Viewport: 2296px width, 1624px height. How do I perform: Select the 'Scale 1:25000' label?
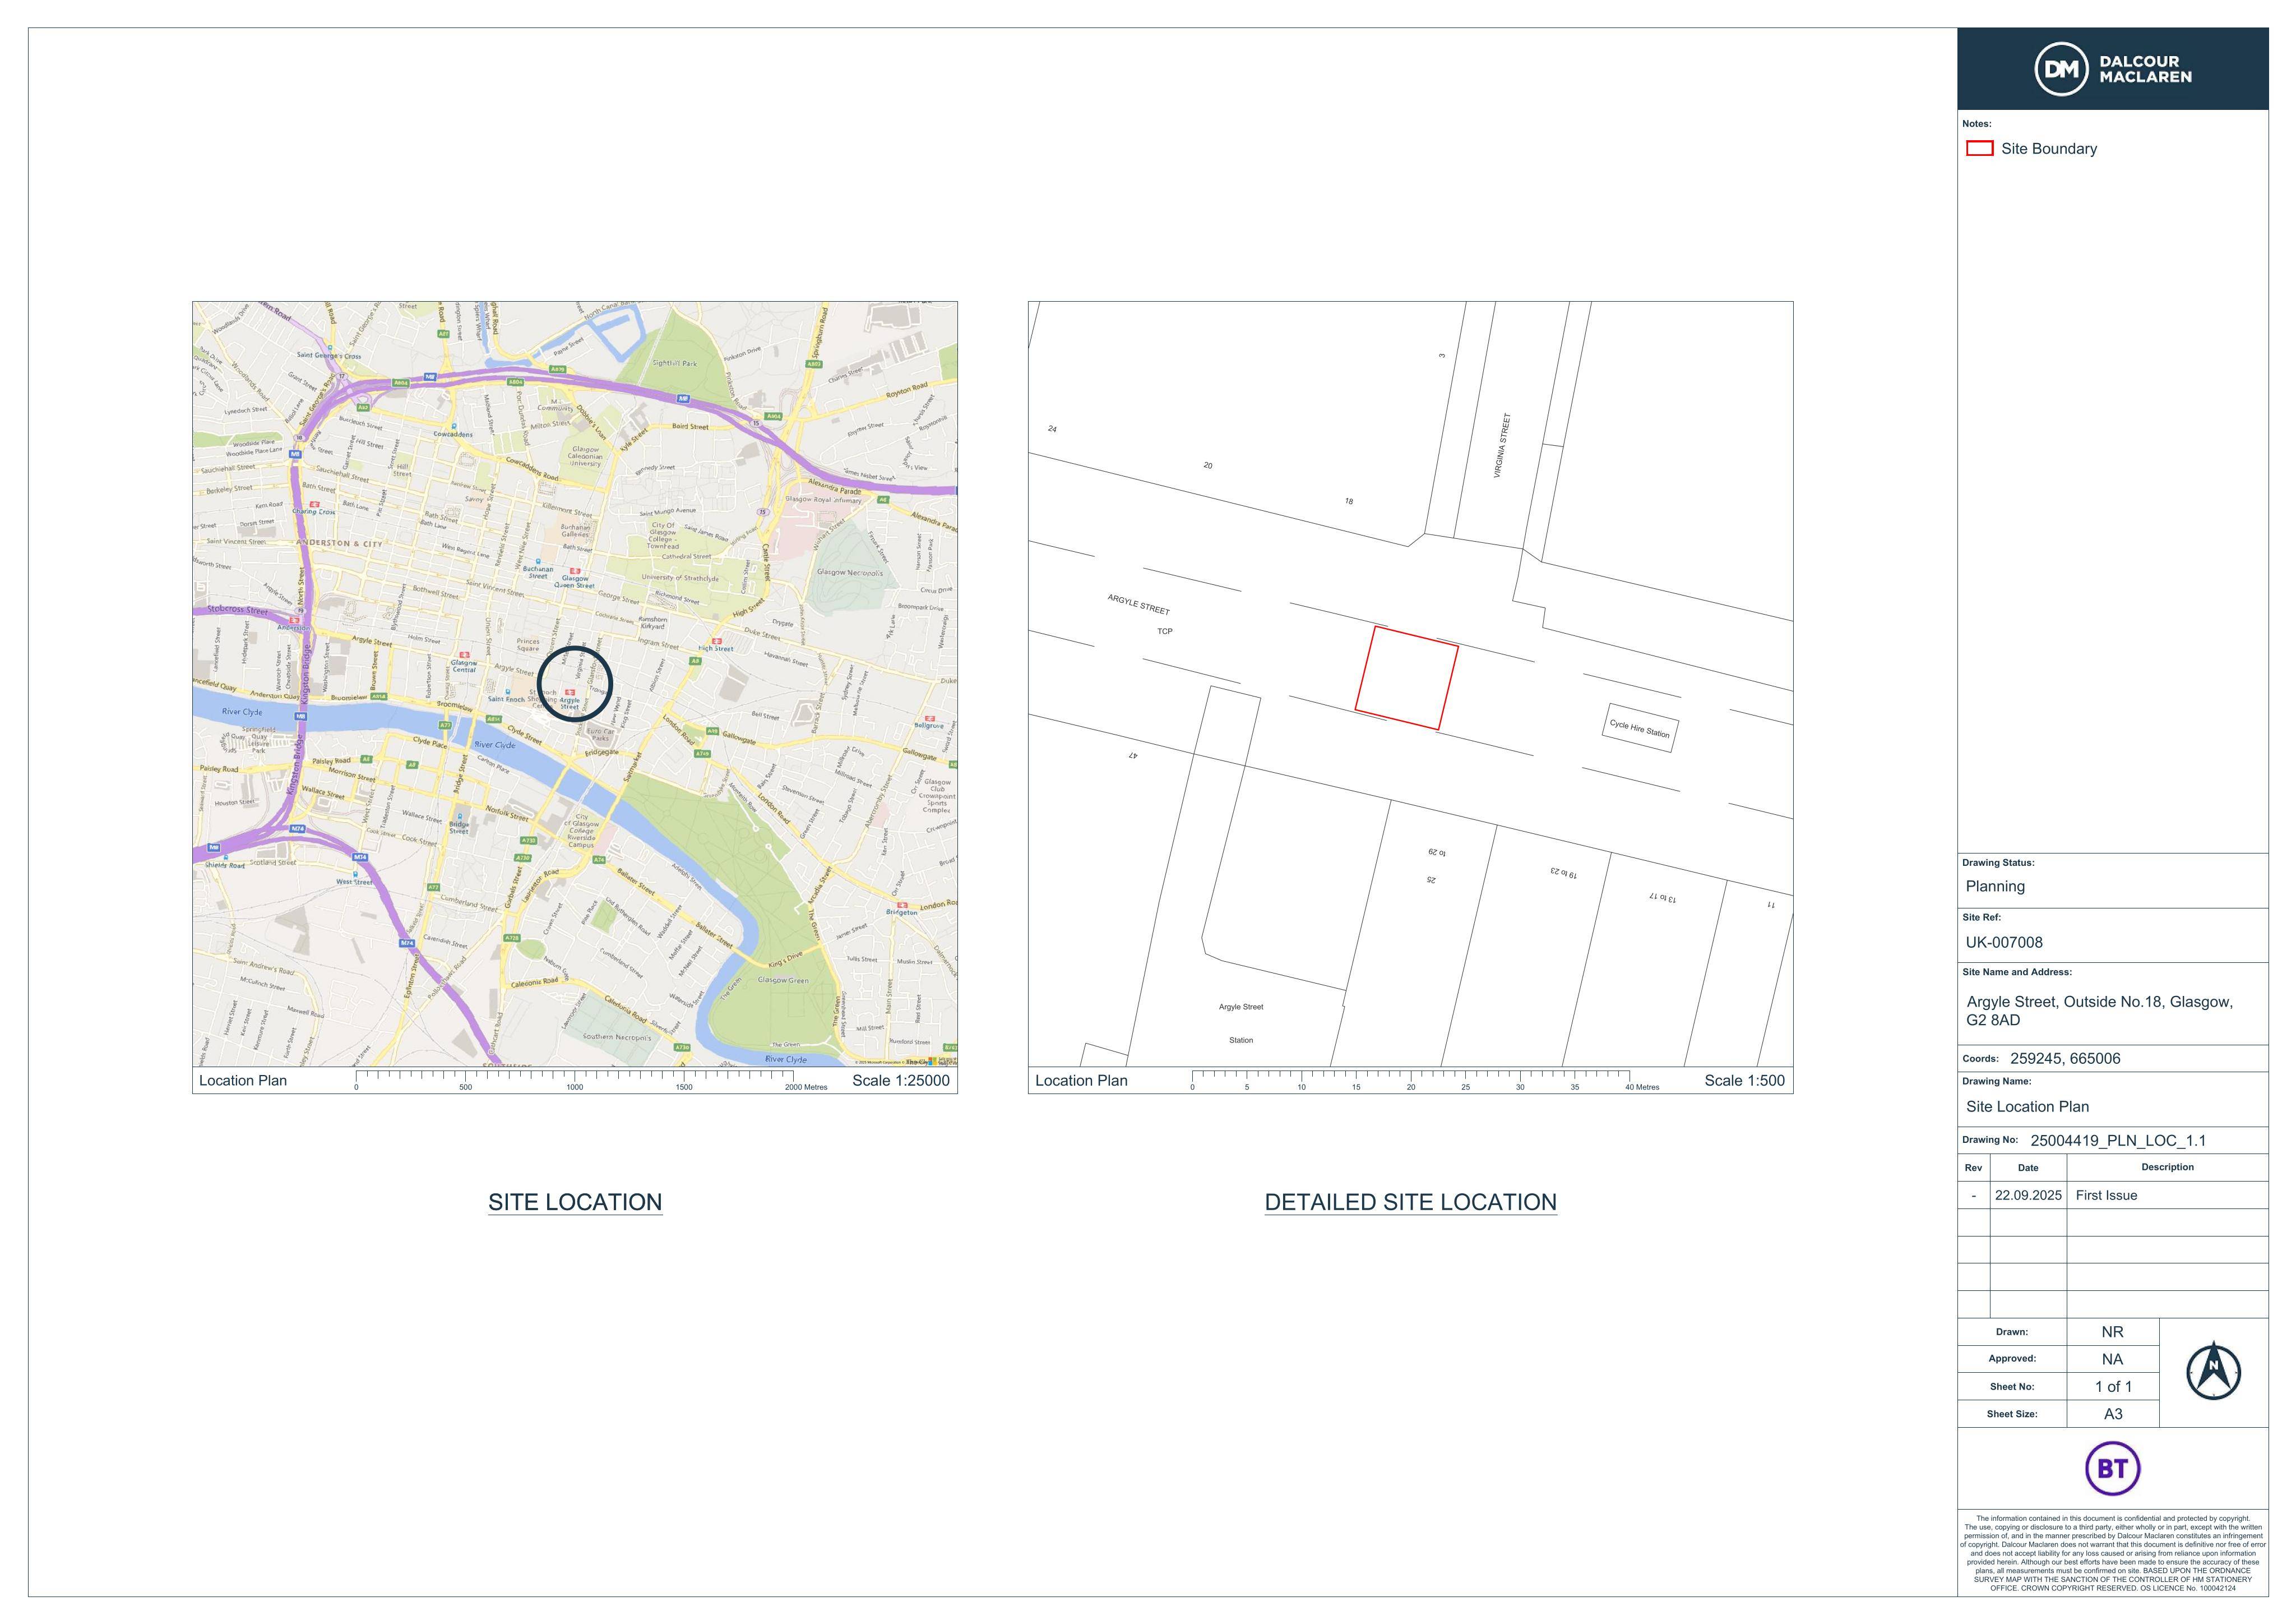[900, 1081]
